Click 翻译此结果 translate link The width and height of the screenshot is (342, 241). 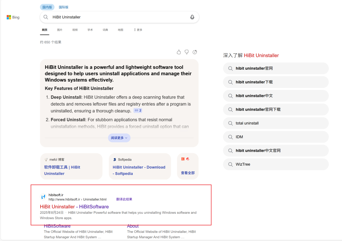tap(124, 199)
